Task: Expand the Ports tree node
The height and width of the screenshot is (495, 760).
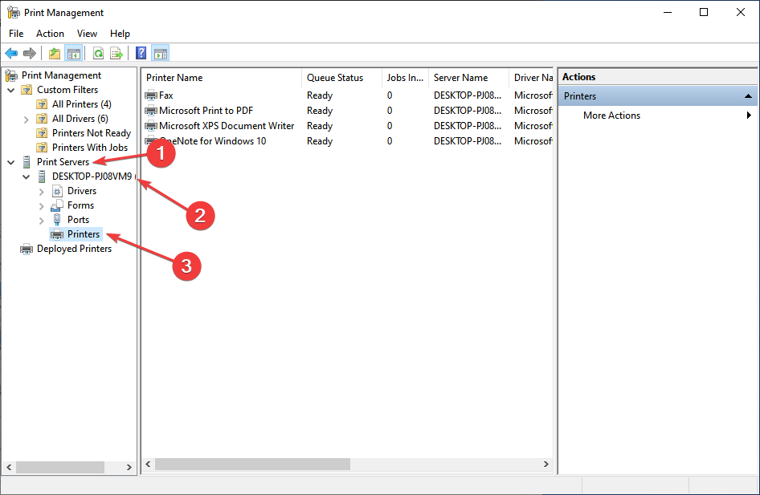Action: (x=41, y=221)
